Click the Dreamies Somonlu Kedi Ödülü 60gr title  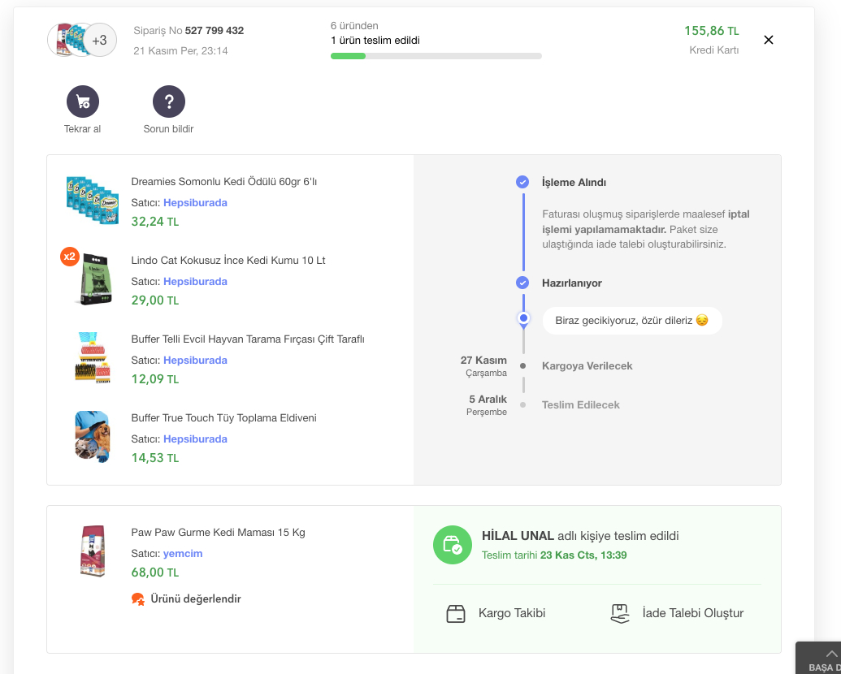pos(224,182)
